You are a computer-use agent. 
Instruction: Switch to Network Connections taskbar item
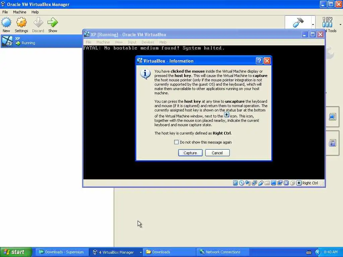tap(223, 252)
